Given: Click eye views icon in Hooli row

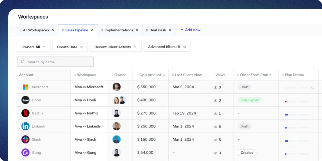Looking at the screenshot, I should [x=215, y=101].
